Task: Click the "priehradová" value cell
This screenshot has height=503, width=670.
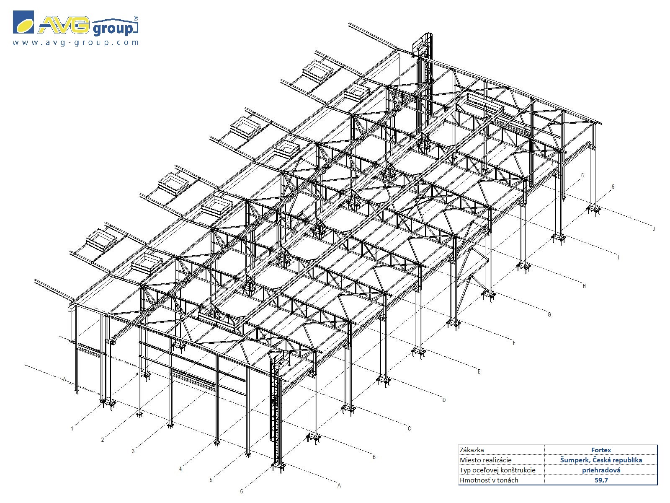Action: pos(601,470)
